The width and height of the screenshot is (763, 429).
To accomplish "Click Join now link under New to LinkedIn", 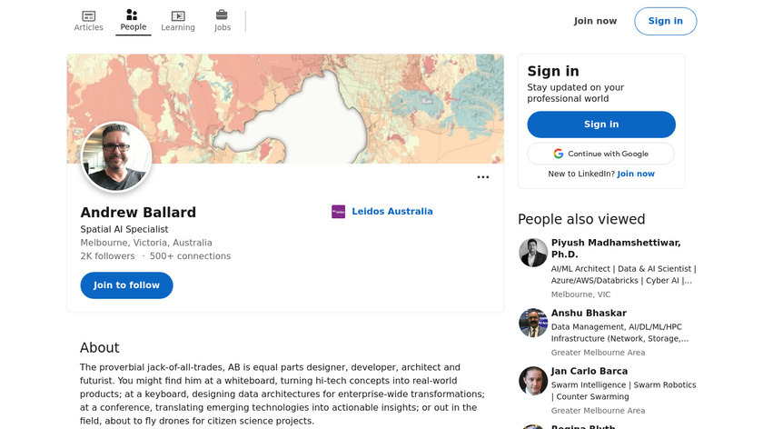I will (x=636, y=174).
